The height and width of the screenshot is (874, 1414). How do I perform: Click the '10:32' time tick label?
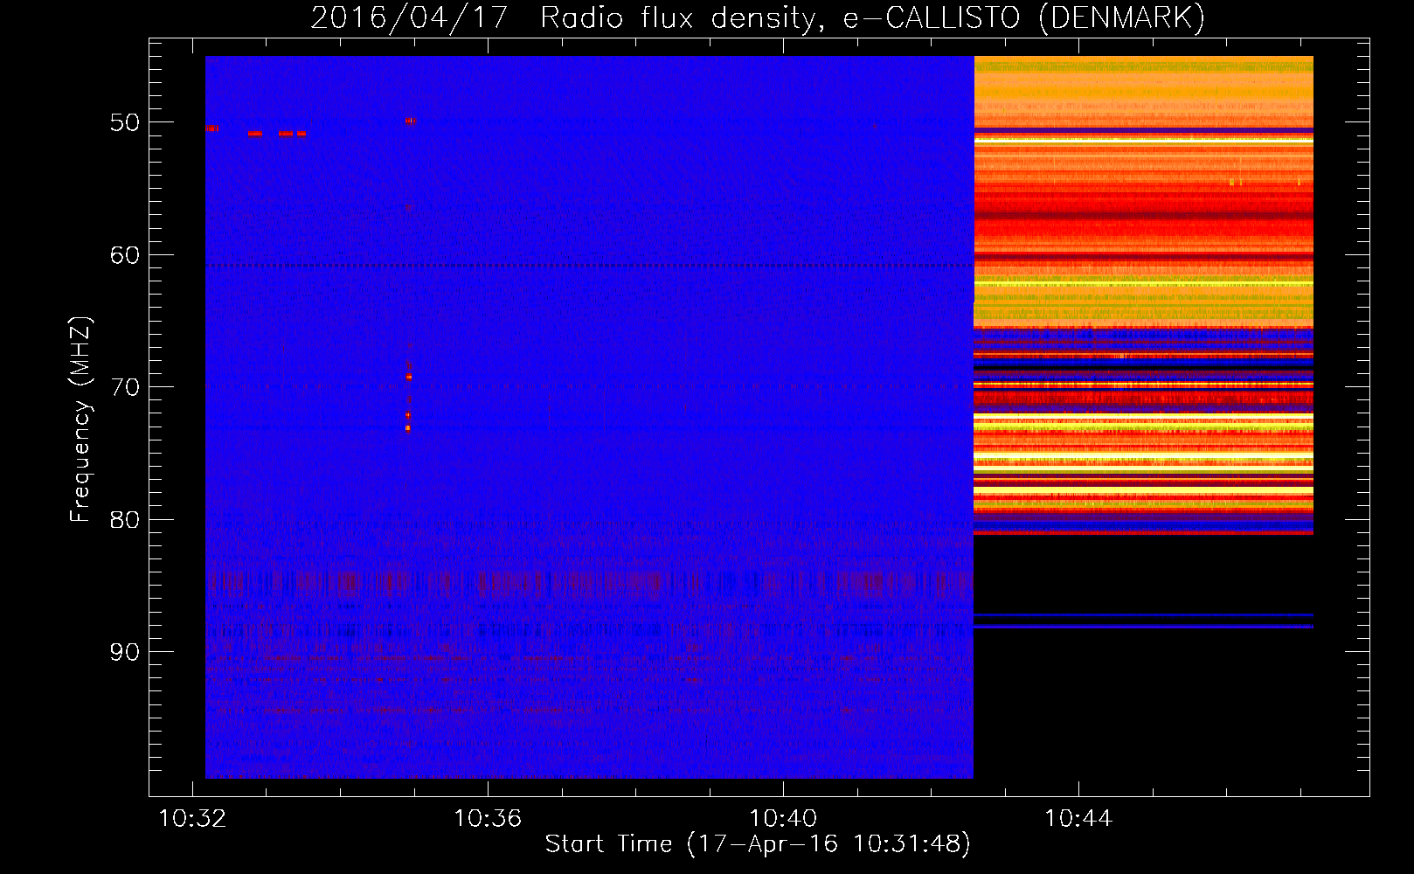(192, 818)
